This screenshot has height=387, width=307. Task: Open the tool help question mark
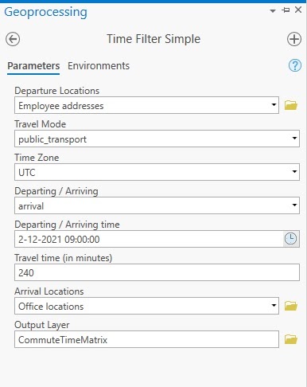(x=295, y=65)
